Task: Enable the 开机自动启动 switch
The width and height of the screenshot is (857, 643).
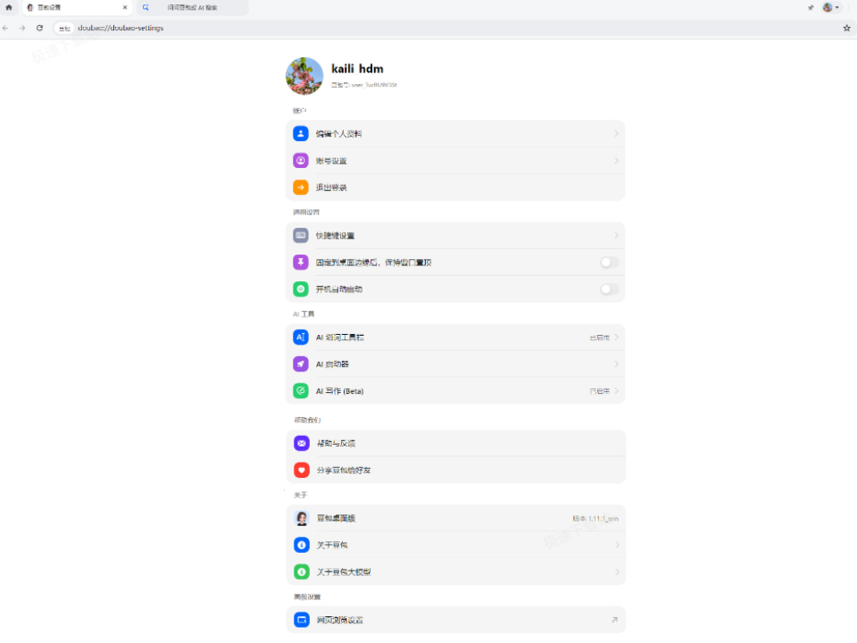Action: (610, 288)
